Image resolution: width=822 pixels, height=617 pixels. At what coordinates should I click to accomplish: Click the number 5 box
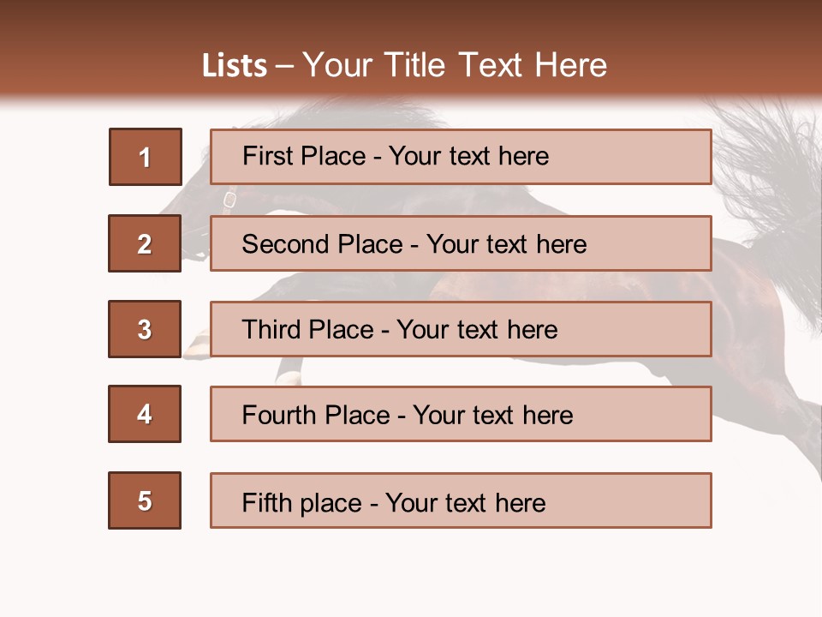coord(145,500)
